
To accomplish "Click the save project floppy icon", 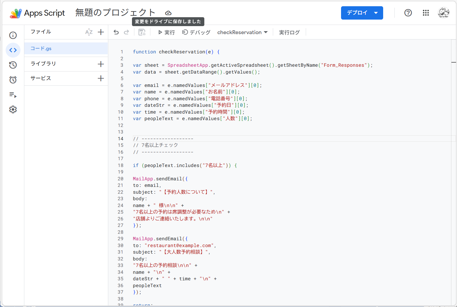I will (142, 32).
